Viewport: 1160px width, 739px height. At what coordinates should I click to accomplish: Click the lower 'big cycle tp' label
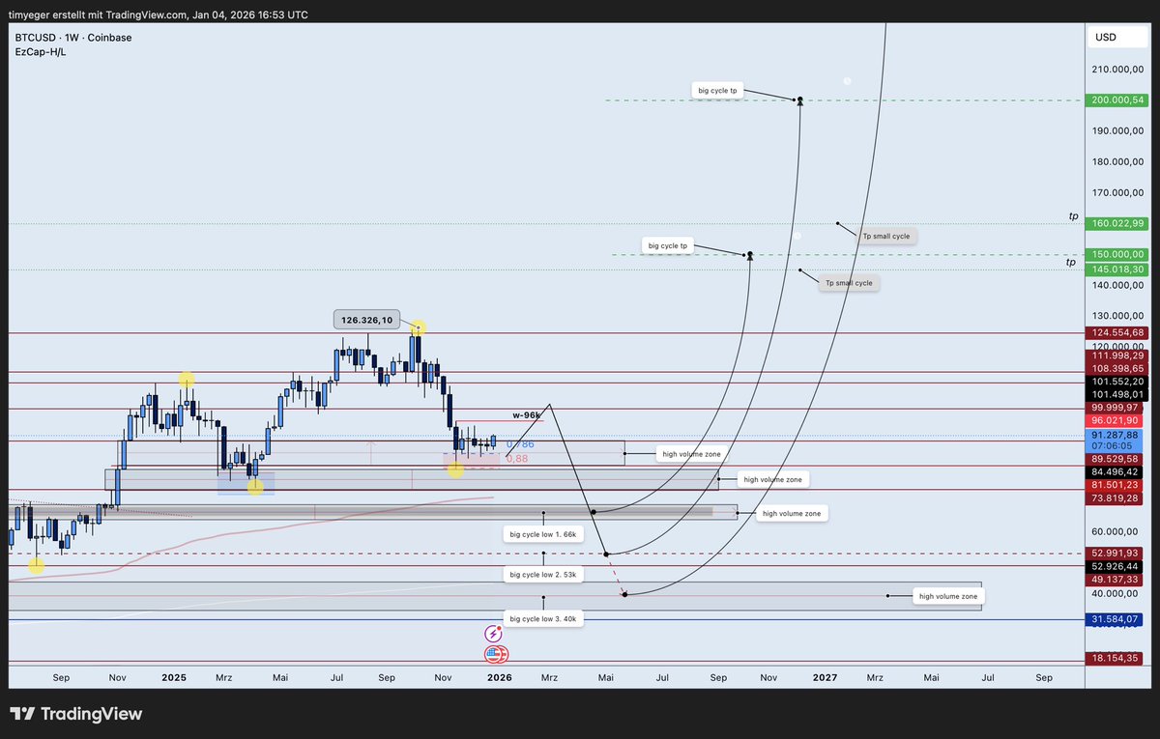tap(668, 245)
